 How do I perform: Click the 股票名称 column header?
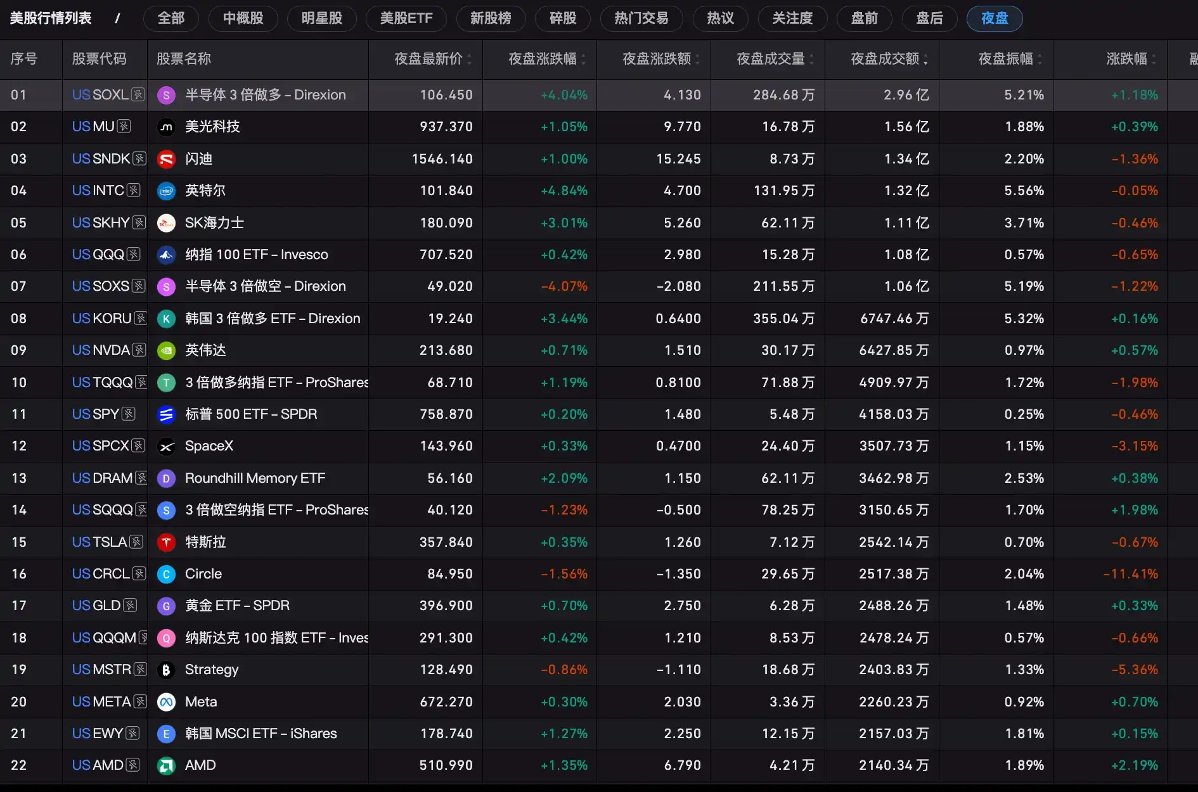[x=184, y=59]
